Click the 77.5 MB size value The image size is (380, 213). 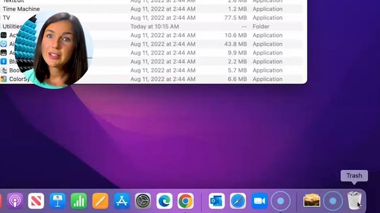click(x=236, y=18)
